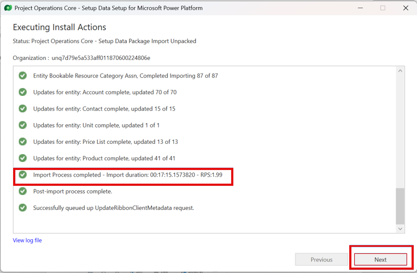Select 'Import Process completed - Import duration' line
The width and height of the screenshot is (417, 273).
pos(128,175)
